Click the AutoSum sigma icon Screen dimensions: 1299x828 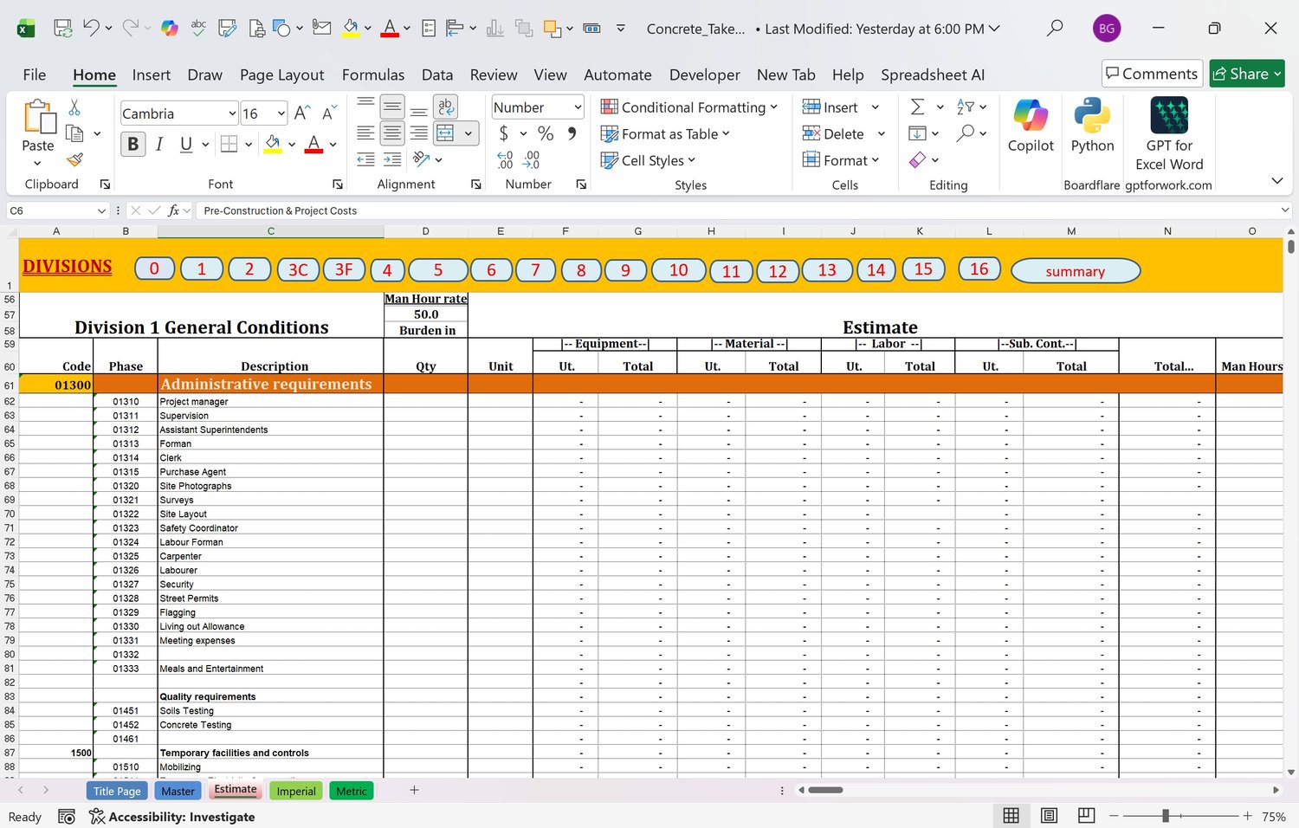pyautogui.click(x=917, y=107)
